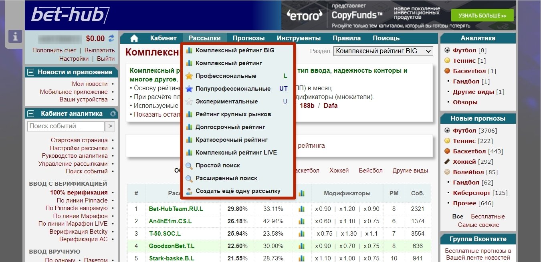
Task: Click chart icon in Bet-HubTeam.RU.L row
Action: tap(301, 209)
